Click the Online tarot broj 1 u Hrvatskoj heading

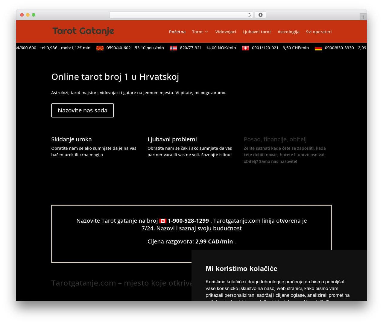(x=115, y=77)
